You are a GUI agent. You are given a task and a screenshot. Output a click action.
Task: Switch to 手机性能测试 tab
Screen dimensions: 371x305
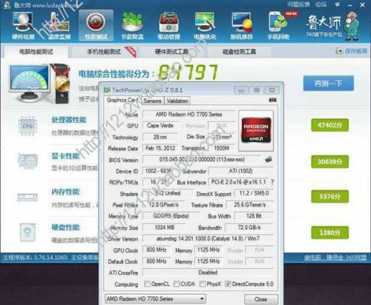[x=104, y=52]
